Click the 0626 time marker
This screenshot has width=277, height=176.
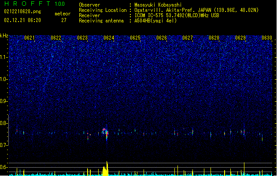pyautogui.click(x=162, y=38)
